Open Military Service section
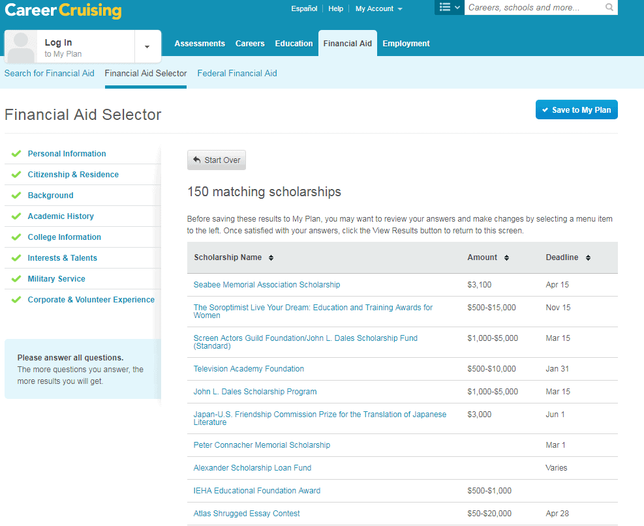The image size is (644, 526). [x=57, y=279]
